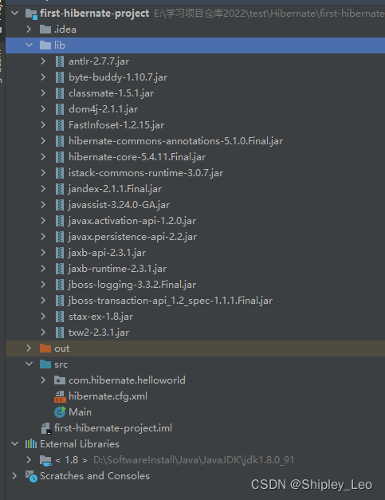Click the jaxb-api-2.3.1.jar archive icon
This screenshot has width=385, height=500.
[x=60, y=253]
